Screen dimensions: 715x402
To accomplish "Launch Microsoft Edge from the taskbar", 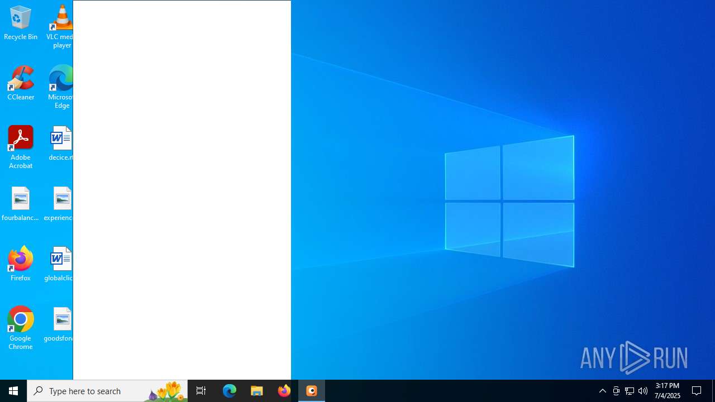I will pyautogui.click(x=230, y=391).
